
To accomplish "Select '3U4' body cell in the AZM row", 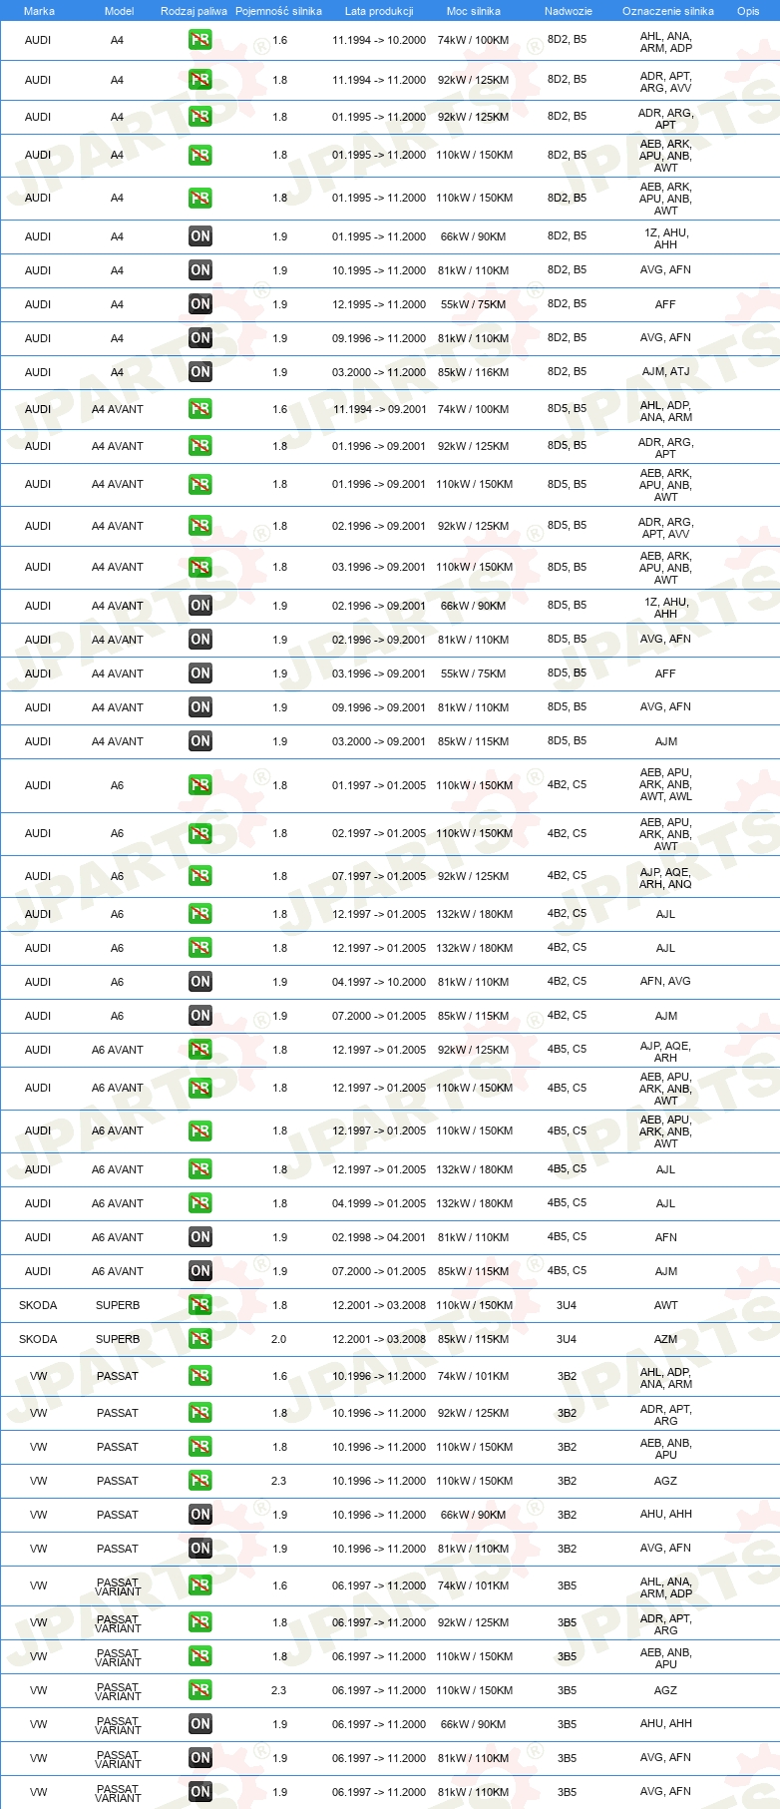I will tap(567, 1339).
